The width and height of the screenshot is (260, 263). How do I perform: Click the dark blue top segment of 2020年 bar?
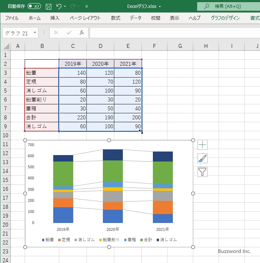(x=113, y=155)
